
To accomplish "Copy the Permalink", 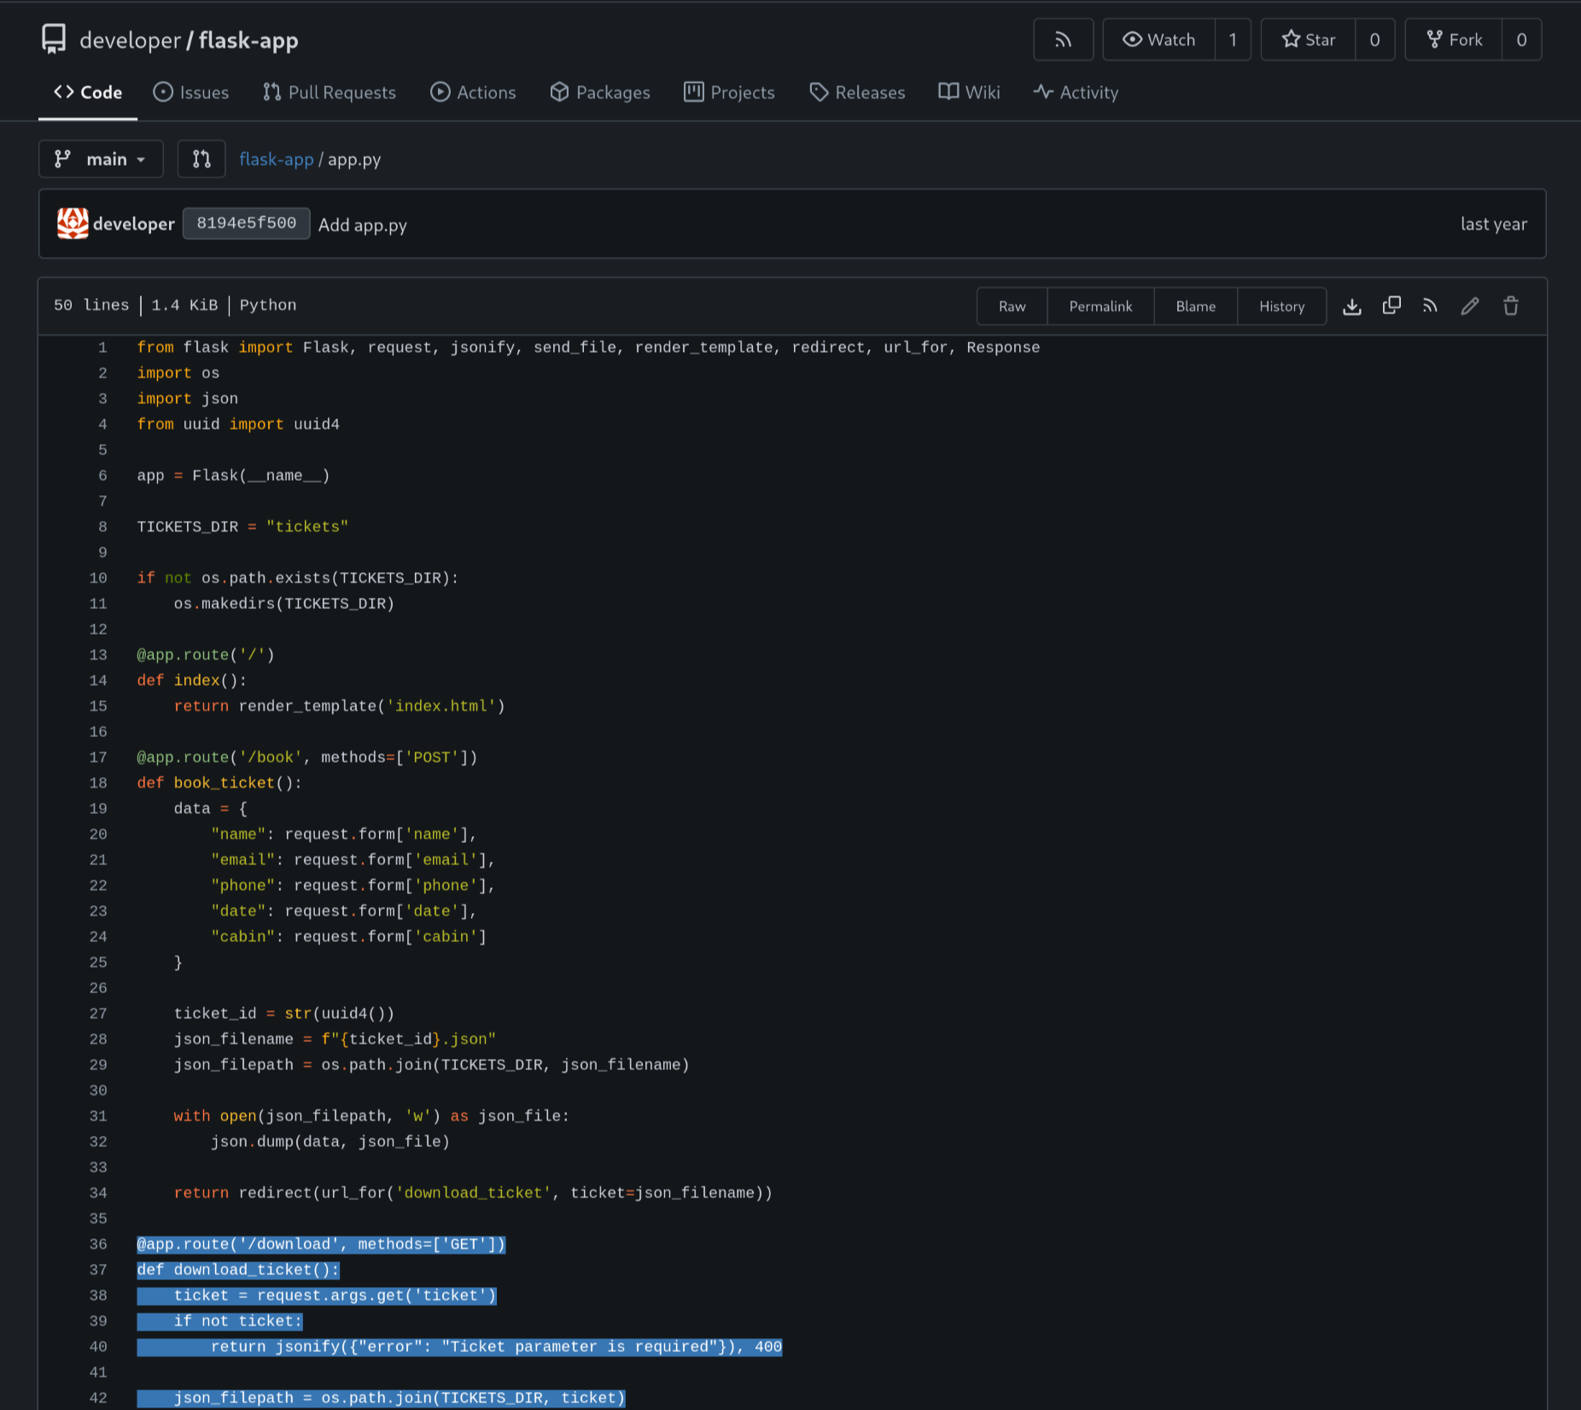I will pyautogui.click(x=1100, y=306).
